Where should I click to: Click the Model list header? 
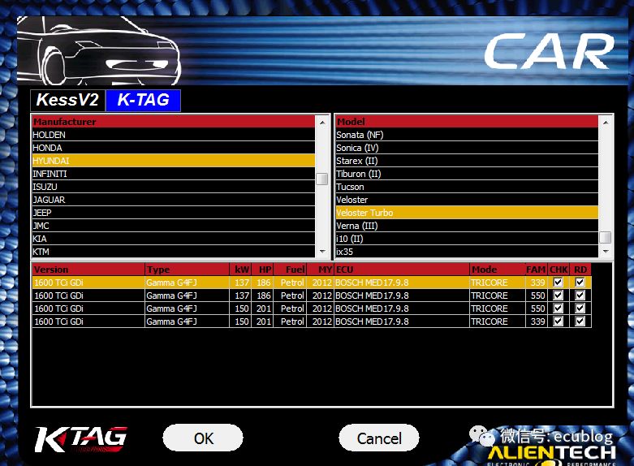[x=467, y=122]
